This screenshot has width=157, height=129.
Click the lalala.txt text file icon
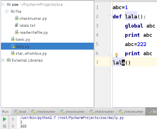point(16,25)
